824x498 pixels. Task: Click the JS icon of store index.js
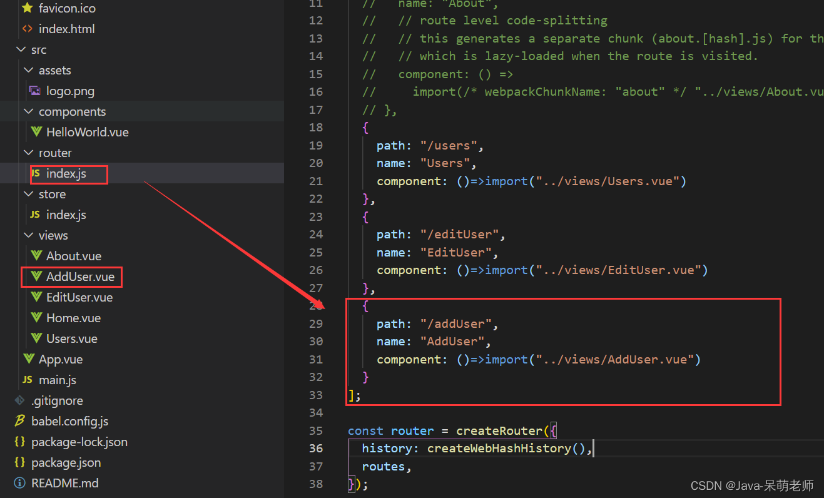click(x=36, y=215)
